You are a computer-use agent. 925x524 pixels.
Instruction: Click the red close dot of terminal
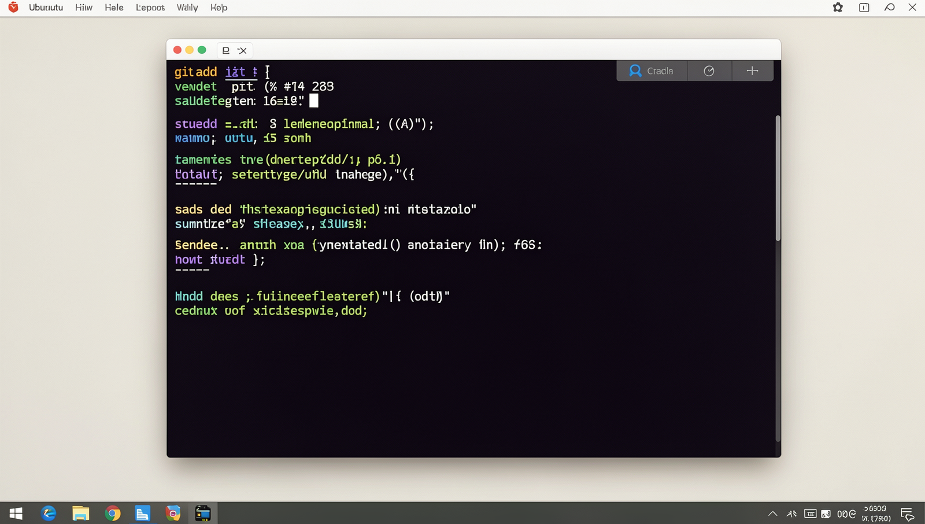tap(177, 50)
